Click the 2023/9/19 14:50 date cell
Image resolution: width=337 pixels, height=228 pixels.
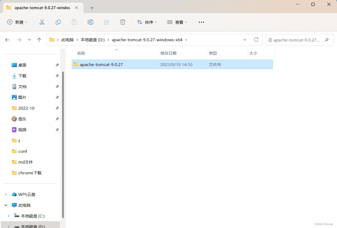(x=176, y=65)
